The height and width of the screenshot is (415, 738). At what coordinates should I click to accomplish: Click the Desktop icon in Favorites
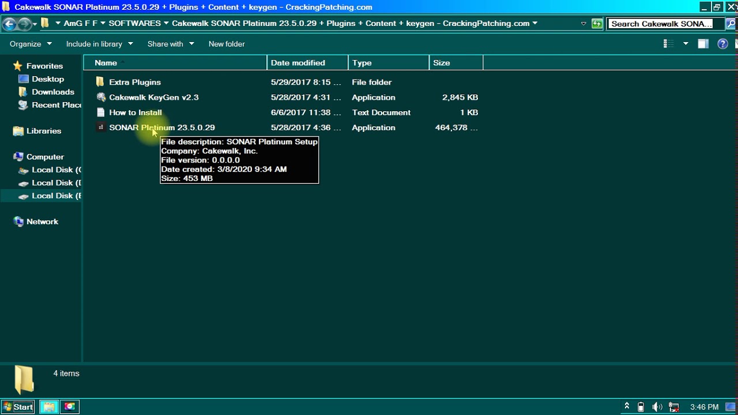[x=24, y=79]
